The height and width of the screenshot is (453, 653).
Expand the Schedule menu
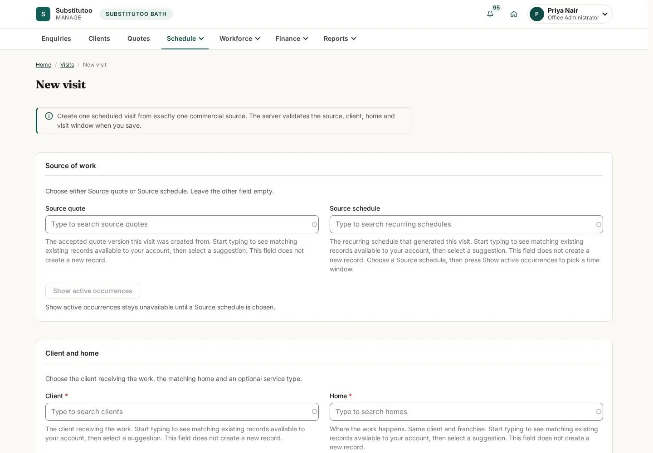click(185, 39)
